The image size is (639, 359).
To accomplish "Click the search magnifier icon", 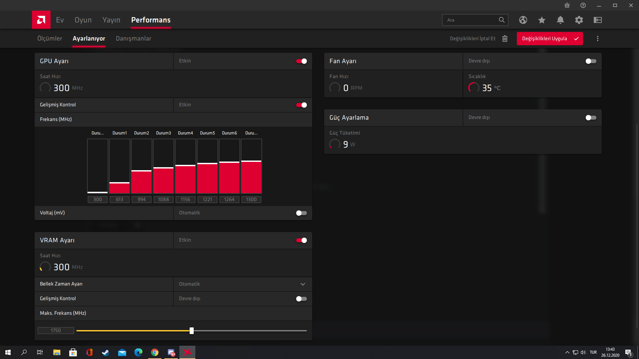I will click(502, 20).
